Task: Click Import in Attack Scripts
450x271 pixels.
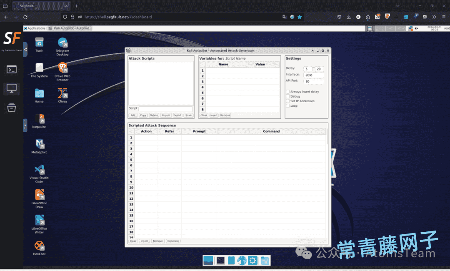Action: 165,115
